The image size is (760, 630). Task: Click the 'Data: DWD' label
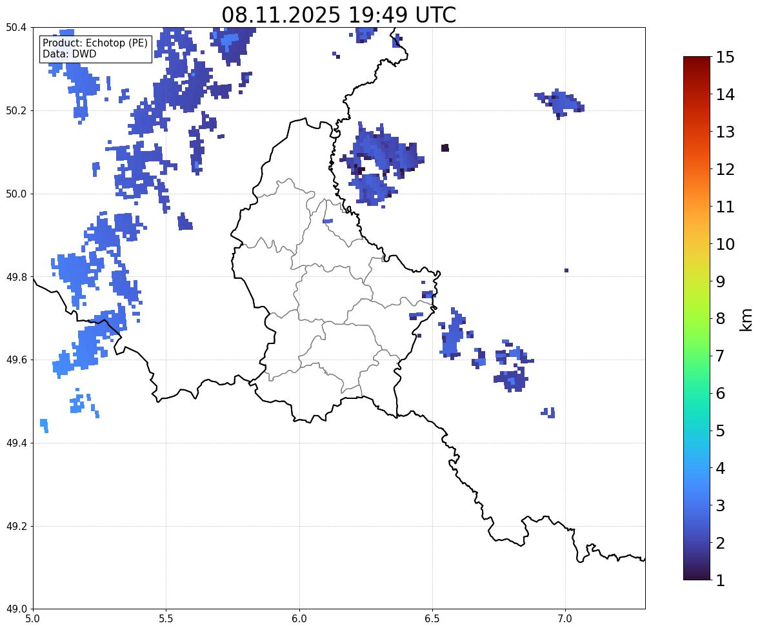pos(69,54)
